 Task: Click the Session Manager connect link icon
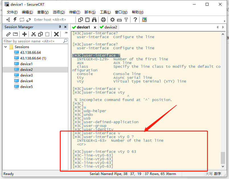click(x=8, y=34)
